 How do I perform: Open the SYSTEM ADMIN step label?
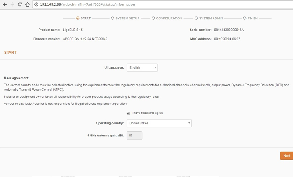point(211,18)
